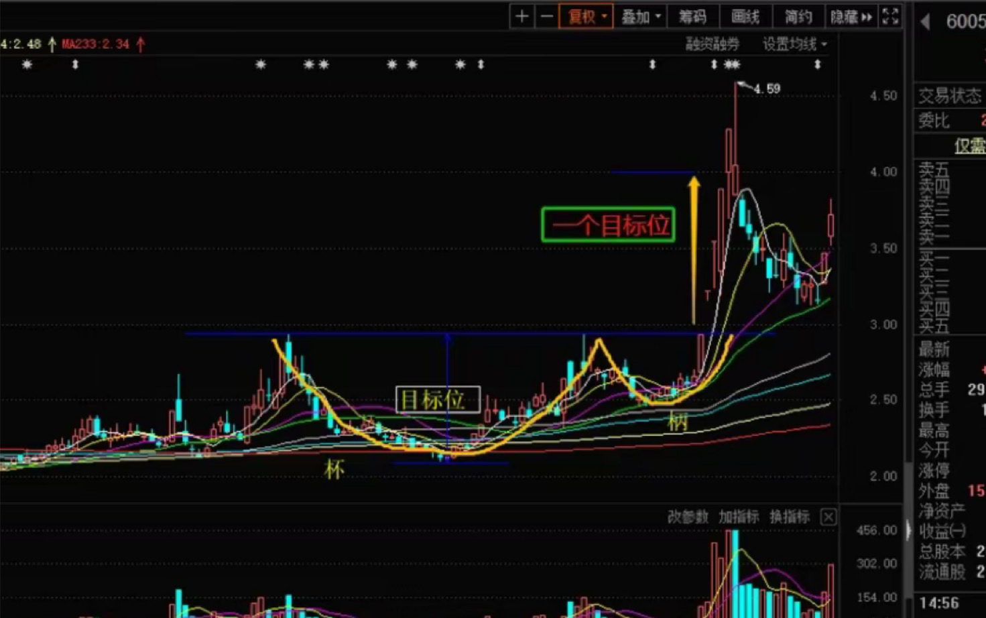
Task: Open the 复权 dropdown
Action: click(587, 17)
